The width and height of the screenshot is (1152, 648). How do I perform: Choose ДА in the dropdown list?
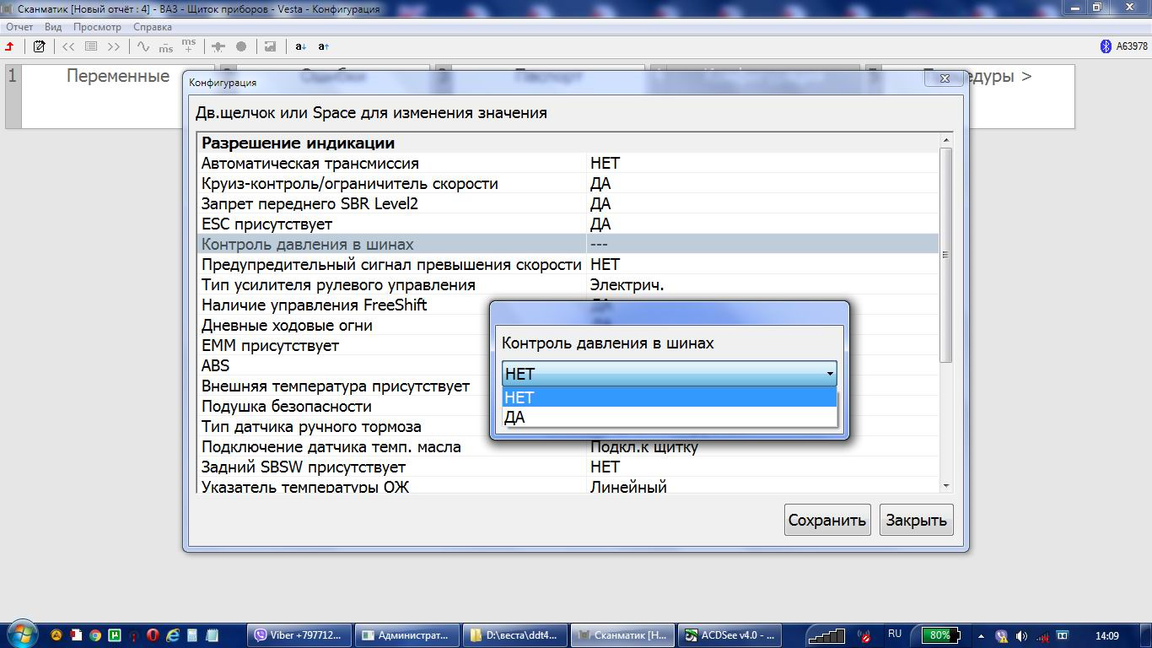pyautogui.click(x=669, y=417)
